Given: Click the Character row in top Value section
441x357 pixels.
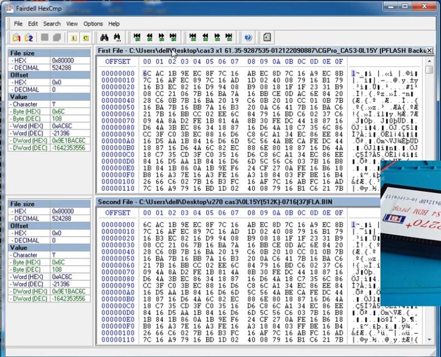Looking at the screenshot, I should pos(49,105).
